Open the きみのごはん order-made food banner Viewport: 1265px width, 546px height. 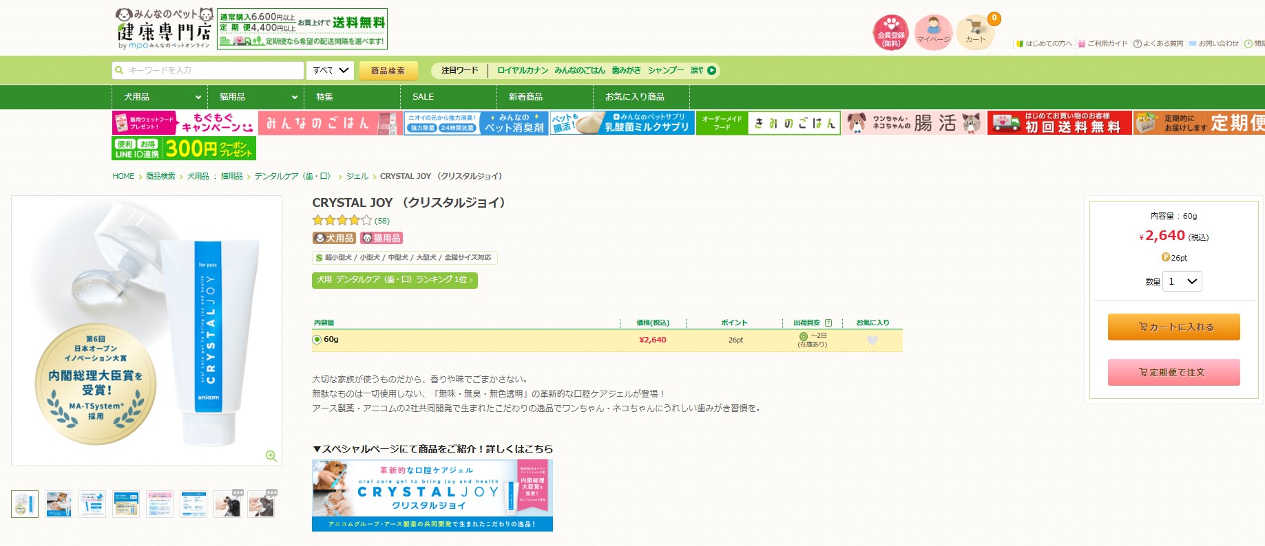[x=769, y=123]
